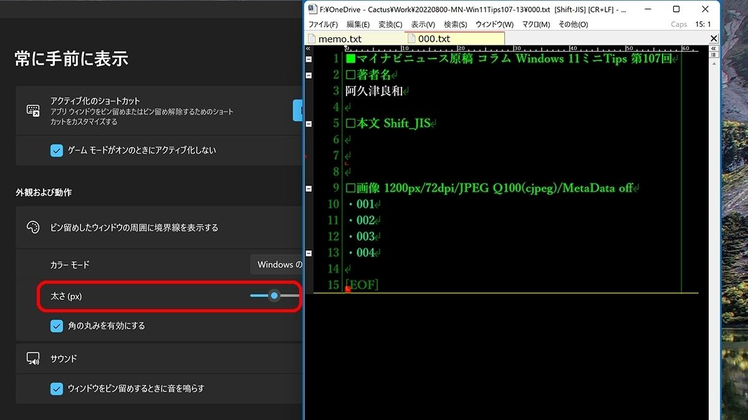Image resolution: width=748 pixels, height=420 pixels.
Task: Close the tab with the X button
Action: point(714,39)
